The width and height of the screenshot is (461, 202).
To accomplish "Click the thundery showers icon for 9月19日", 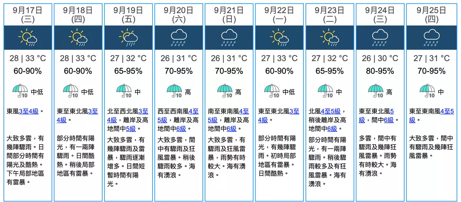I will (x=129, y=38).
